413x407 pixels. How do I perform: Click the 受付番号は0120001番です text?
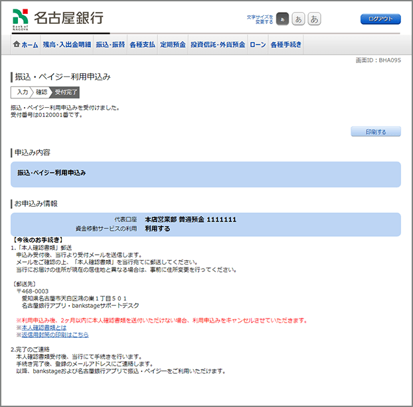click(x=46, y=115)
